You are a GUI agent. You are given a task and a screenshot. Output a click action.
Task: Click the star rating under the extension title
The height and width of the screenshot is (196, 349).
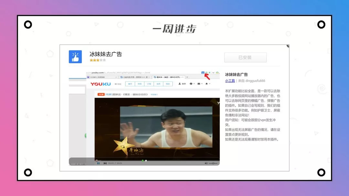point(98,60)
